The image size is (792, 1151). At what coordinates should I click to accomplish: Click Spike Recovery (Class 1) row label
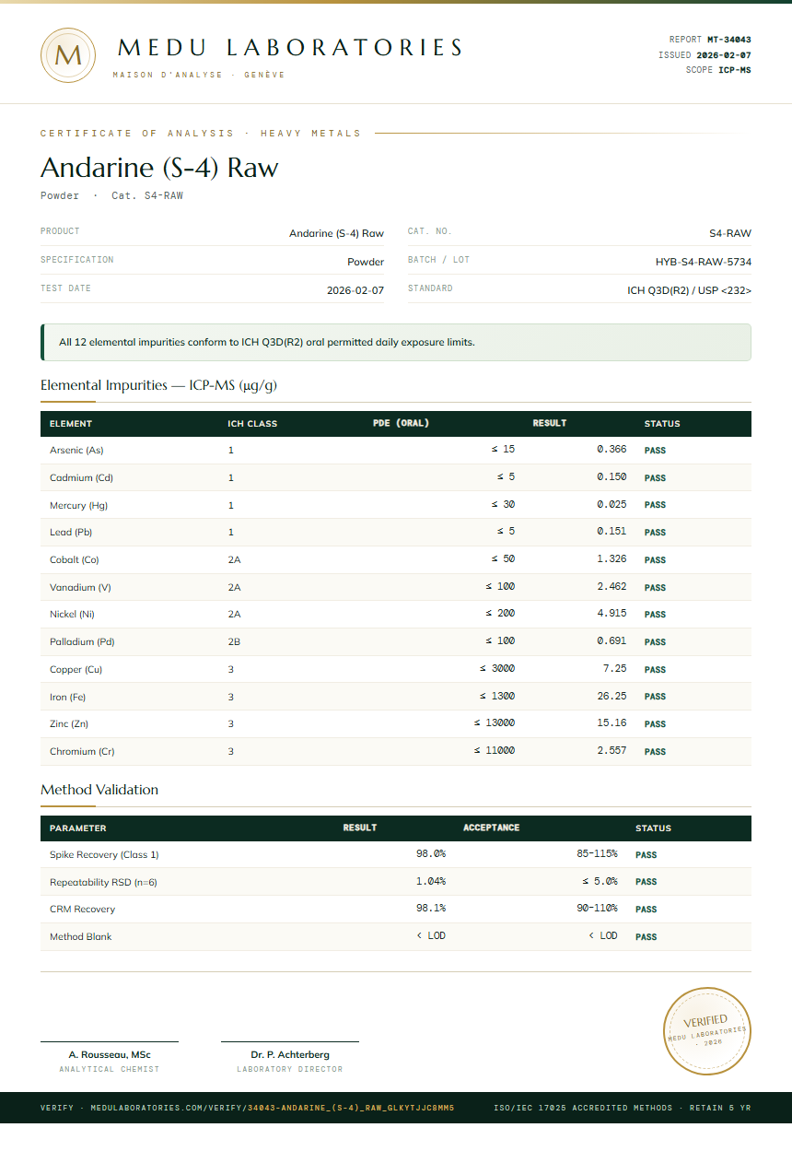104,855
